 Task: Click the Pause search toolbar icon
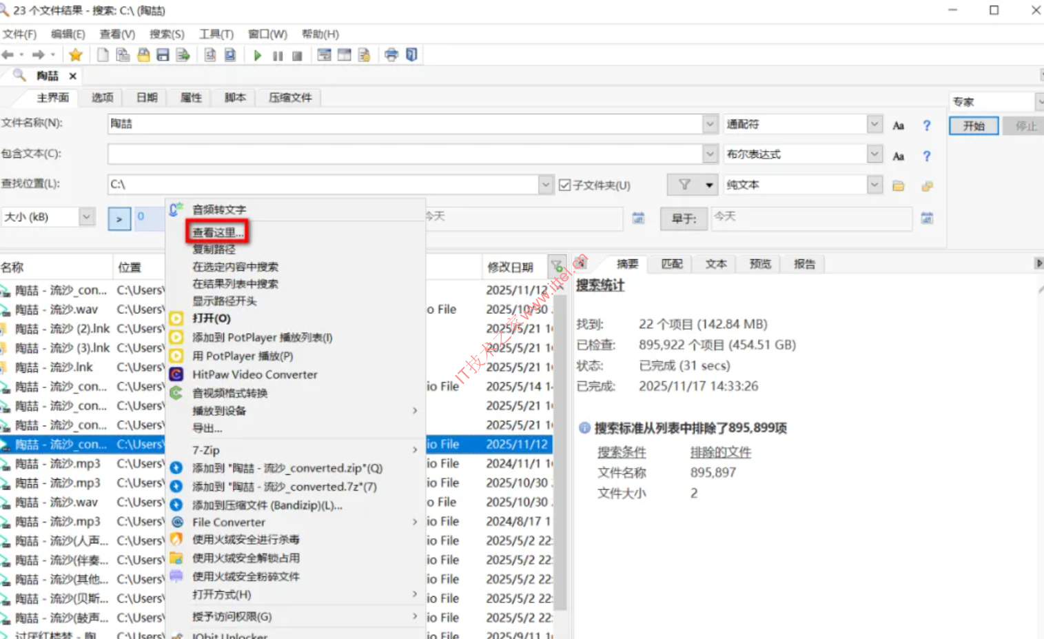pyautogui.click(x=277, y=56)
